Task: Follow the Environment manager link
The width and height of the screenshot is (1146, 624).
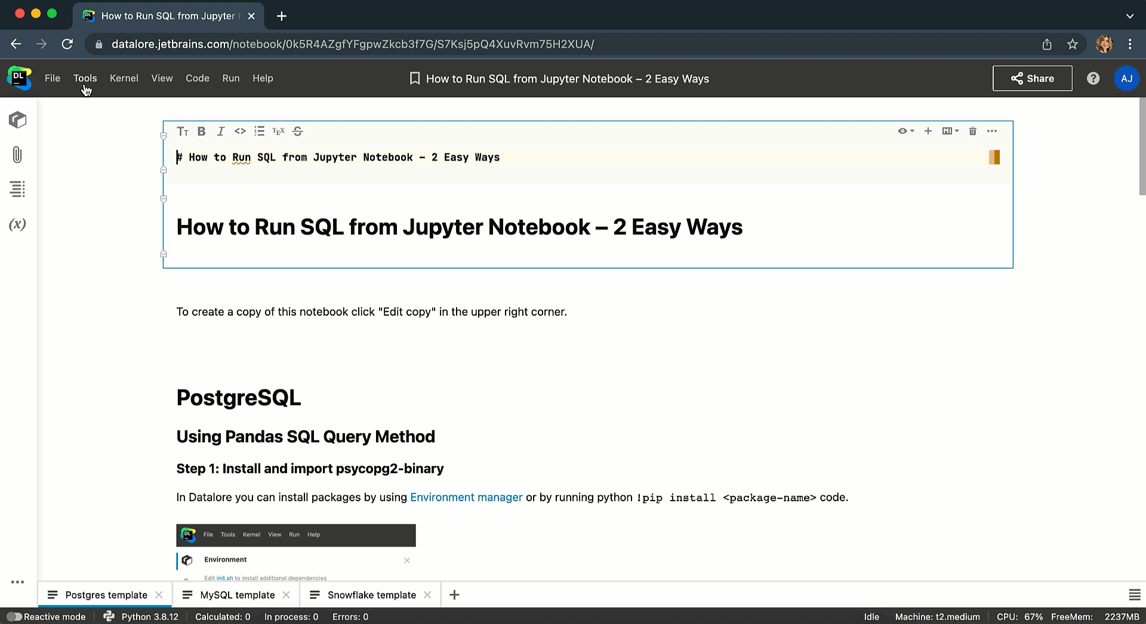Action: [x=466, y=497]
